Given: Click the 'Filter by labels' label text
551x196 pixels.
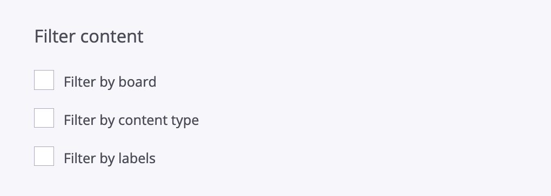Looking at the screenshot, I should point(110,158).
